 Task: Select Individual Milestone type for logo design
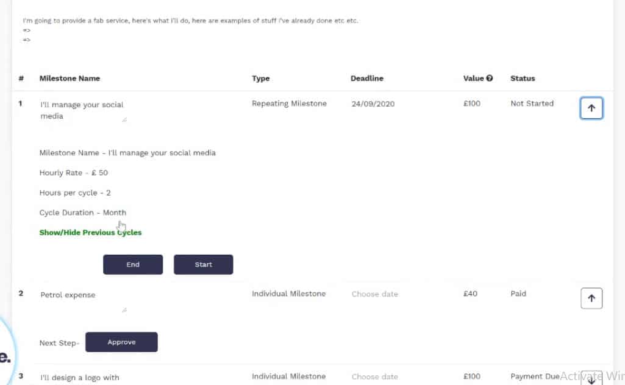click(289, 376)
